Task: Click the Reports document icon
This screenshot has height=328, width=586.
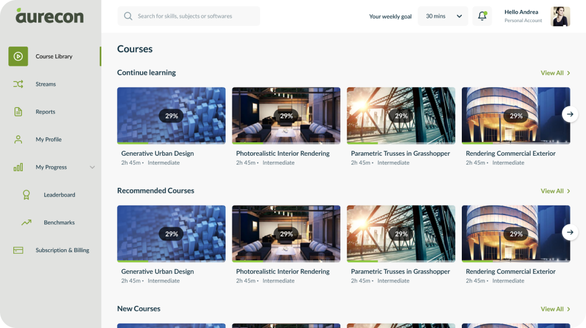Action: [x=18, y=112]
